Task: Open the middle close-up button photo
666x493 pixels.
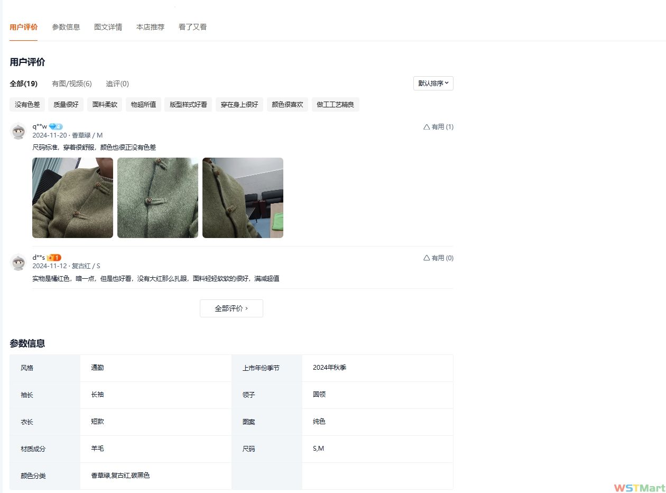Action: coord(158,198)
